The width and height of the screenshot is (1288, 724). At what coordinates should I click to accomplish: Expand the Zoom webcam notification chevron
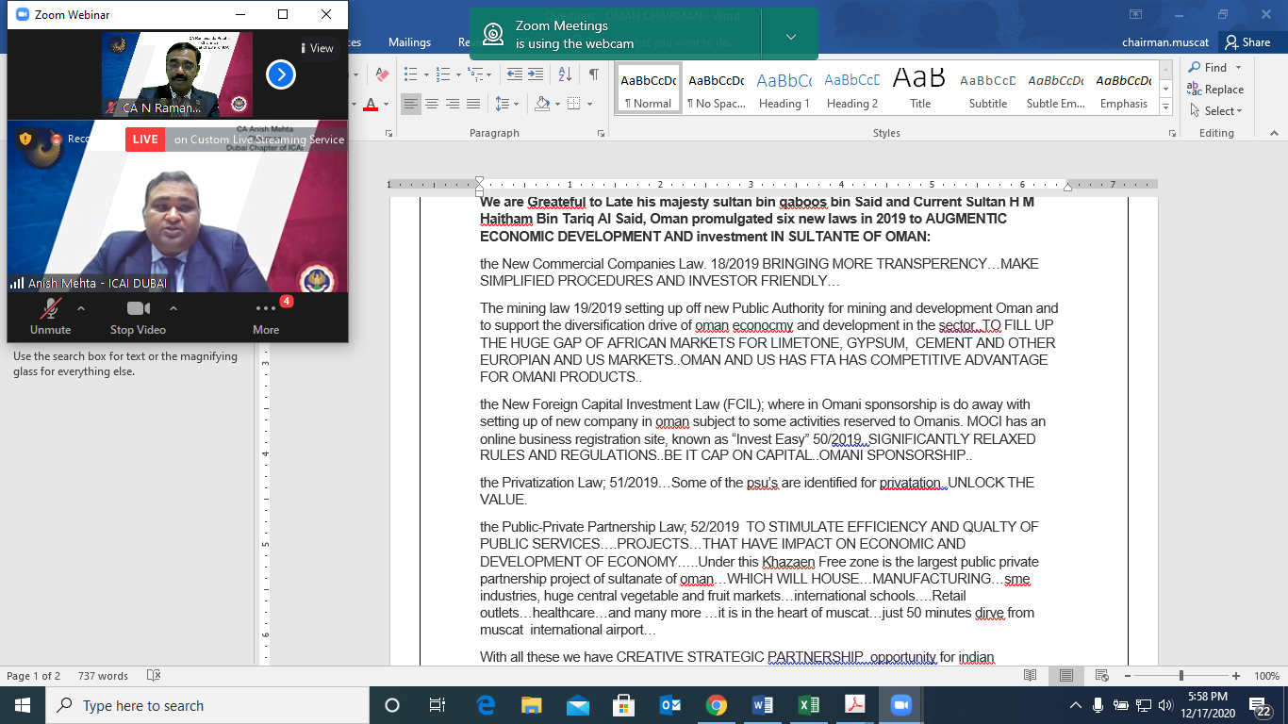click(790, 37)
